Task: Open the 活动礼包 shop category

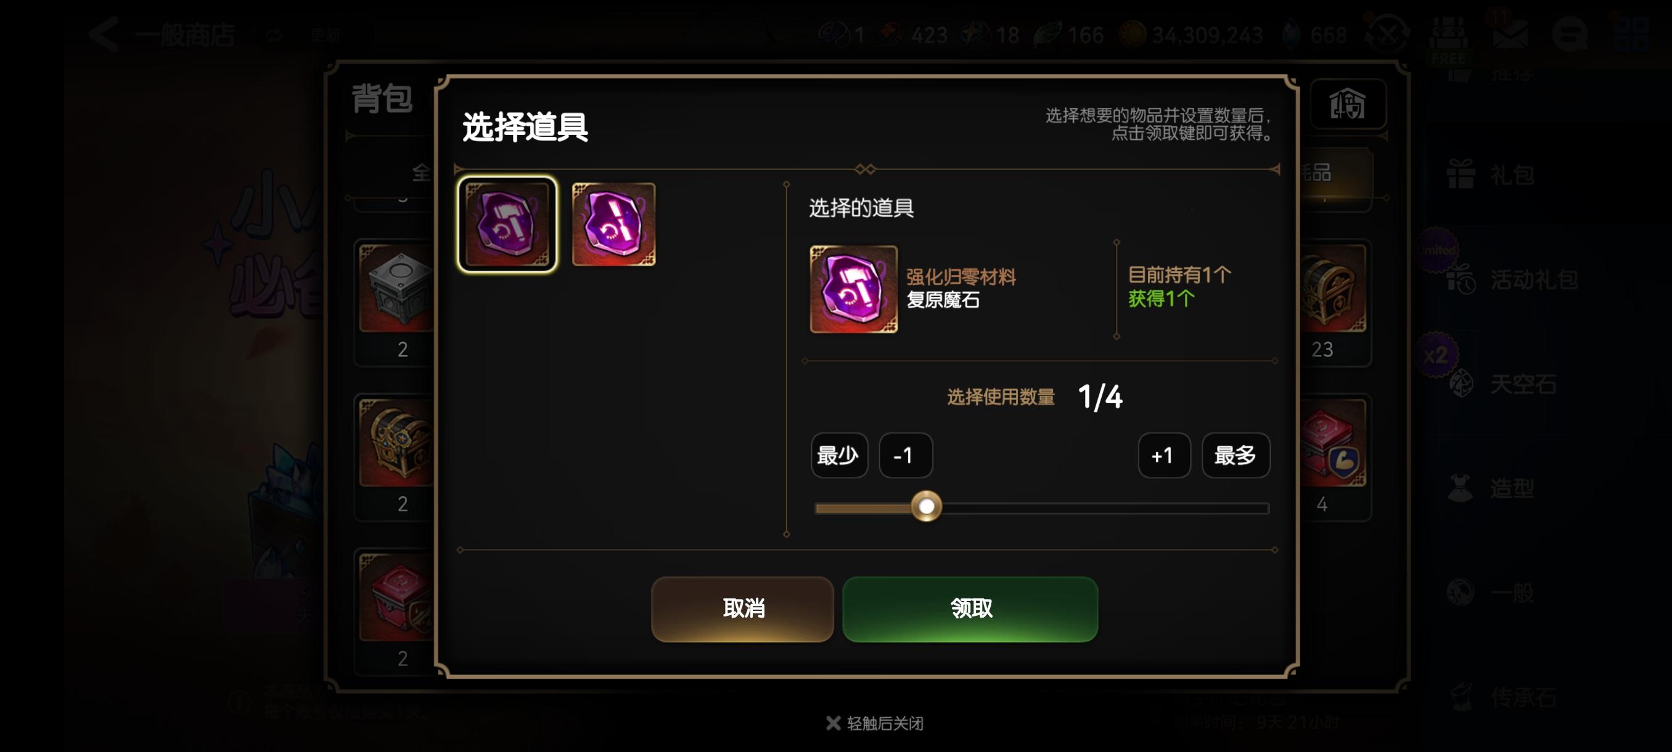Action: [1512, 280]
